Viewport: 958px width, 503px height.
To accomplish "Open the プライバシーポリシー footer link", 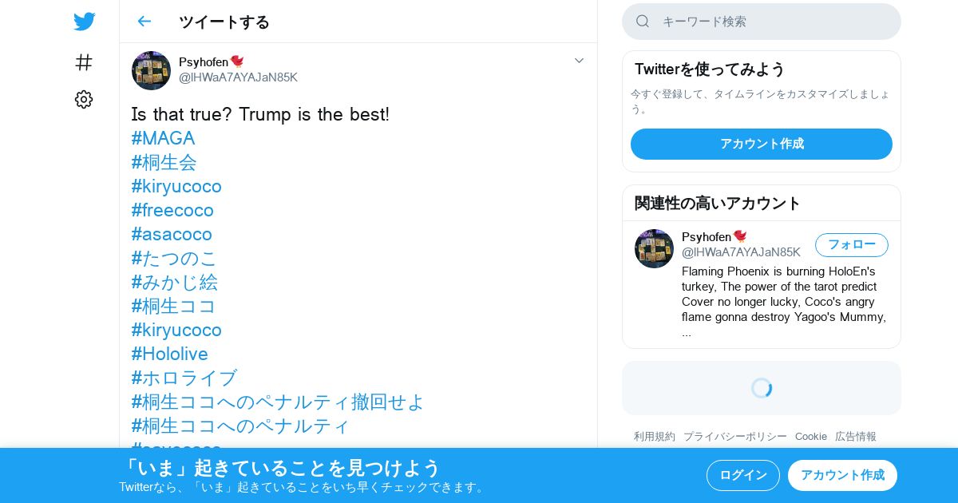I will point(735,437).
